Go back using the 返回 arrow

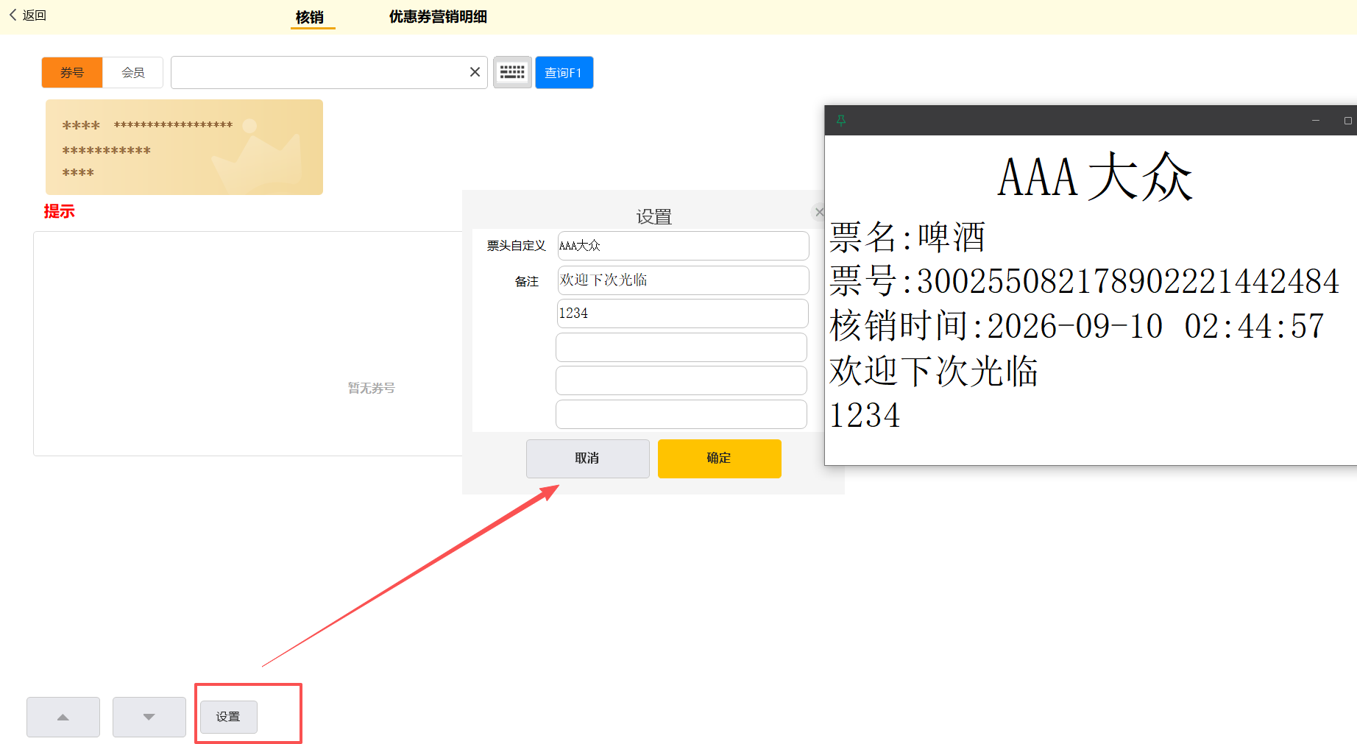(x=27, y=15)
